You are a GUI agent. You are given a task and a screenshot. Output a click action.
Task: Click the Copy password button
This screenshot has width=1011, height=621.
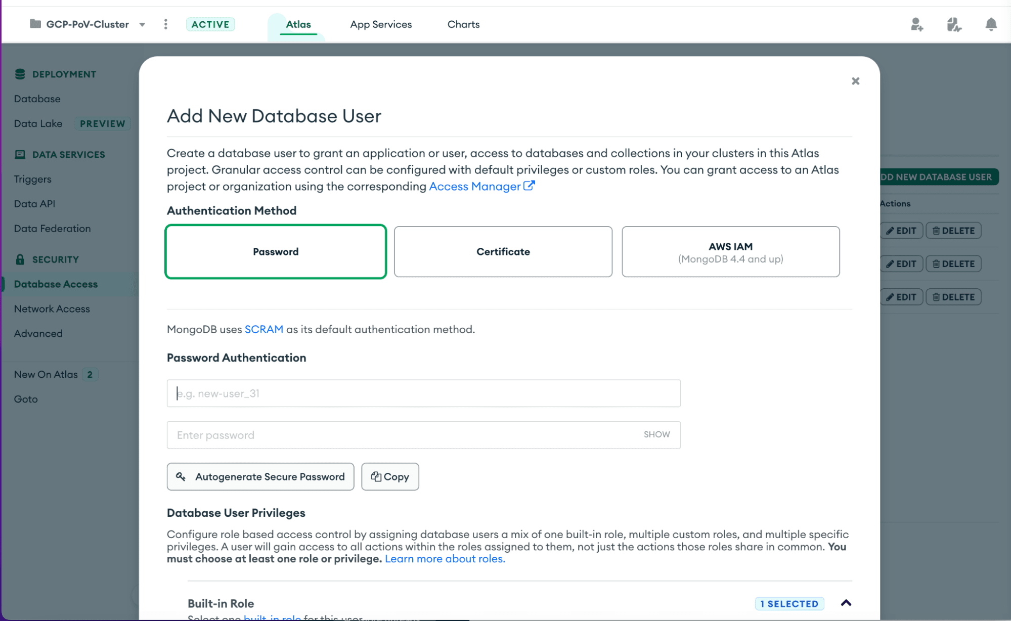tap(390, 476)
